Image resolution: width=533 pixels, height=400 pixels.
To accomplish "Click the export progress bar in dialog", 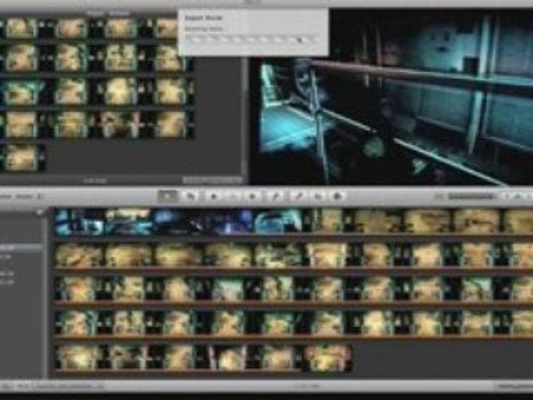I will (252, 40).
